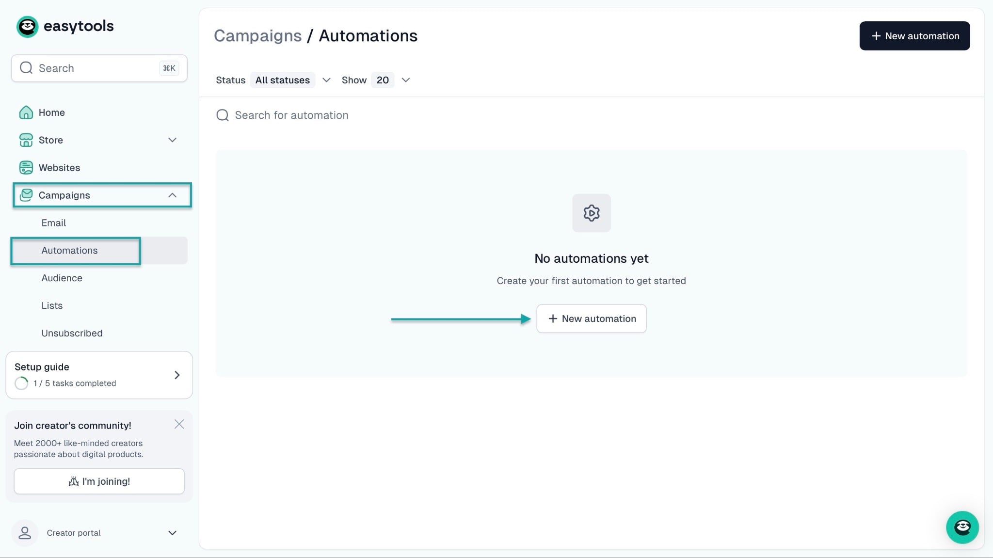This screenshot has height=558, width=993.
Task: Click the dark New automation button at top
Action: click(x=914, y=36)
